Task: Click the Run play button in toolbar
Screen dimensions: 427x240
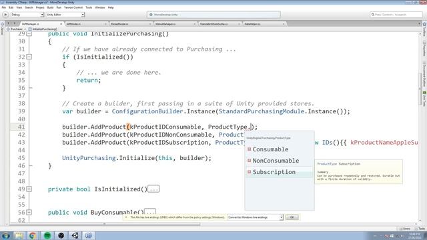Action: (x=5, y=15)
